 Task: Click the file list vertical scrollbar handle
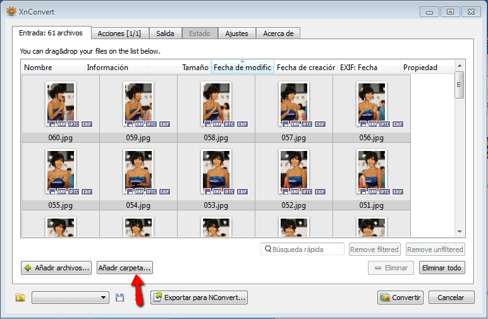[459, 85]
